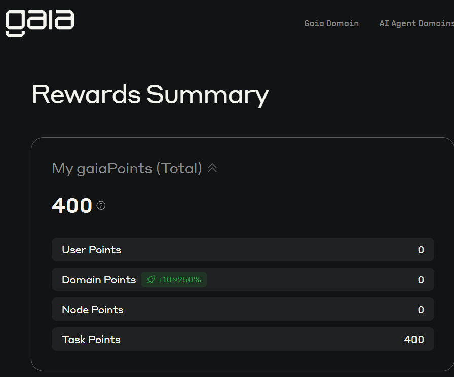Screen dimensions: 454x377
Task: Select the Node Points row
Action: coord(243,309)
